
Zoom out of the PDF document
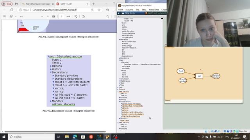pos(42,16)
